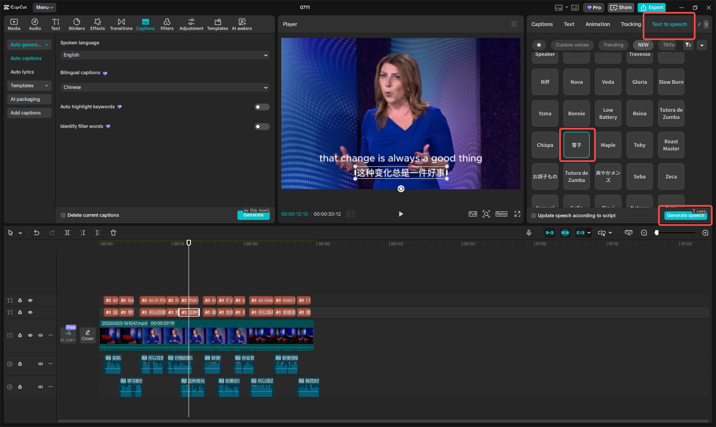Open the Spoken language English dropdown

click(x=165, y=55)
